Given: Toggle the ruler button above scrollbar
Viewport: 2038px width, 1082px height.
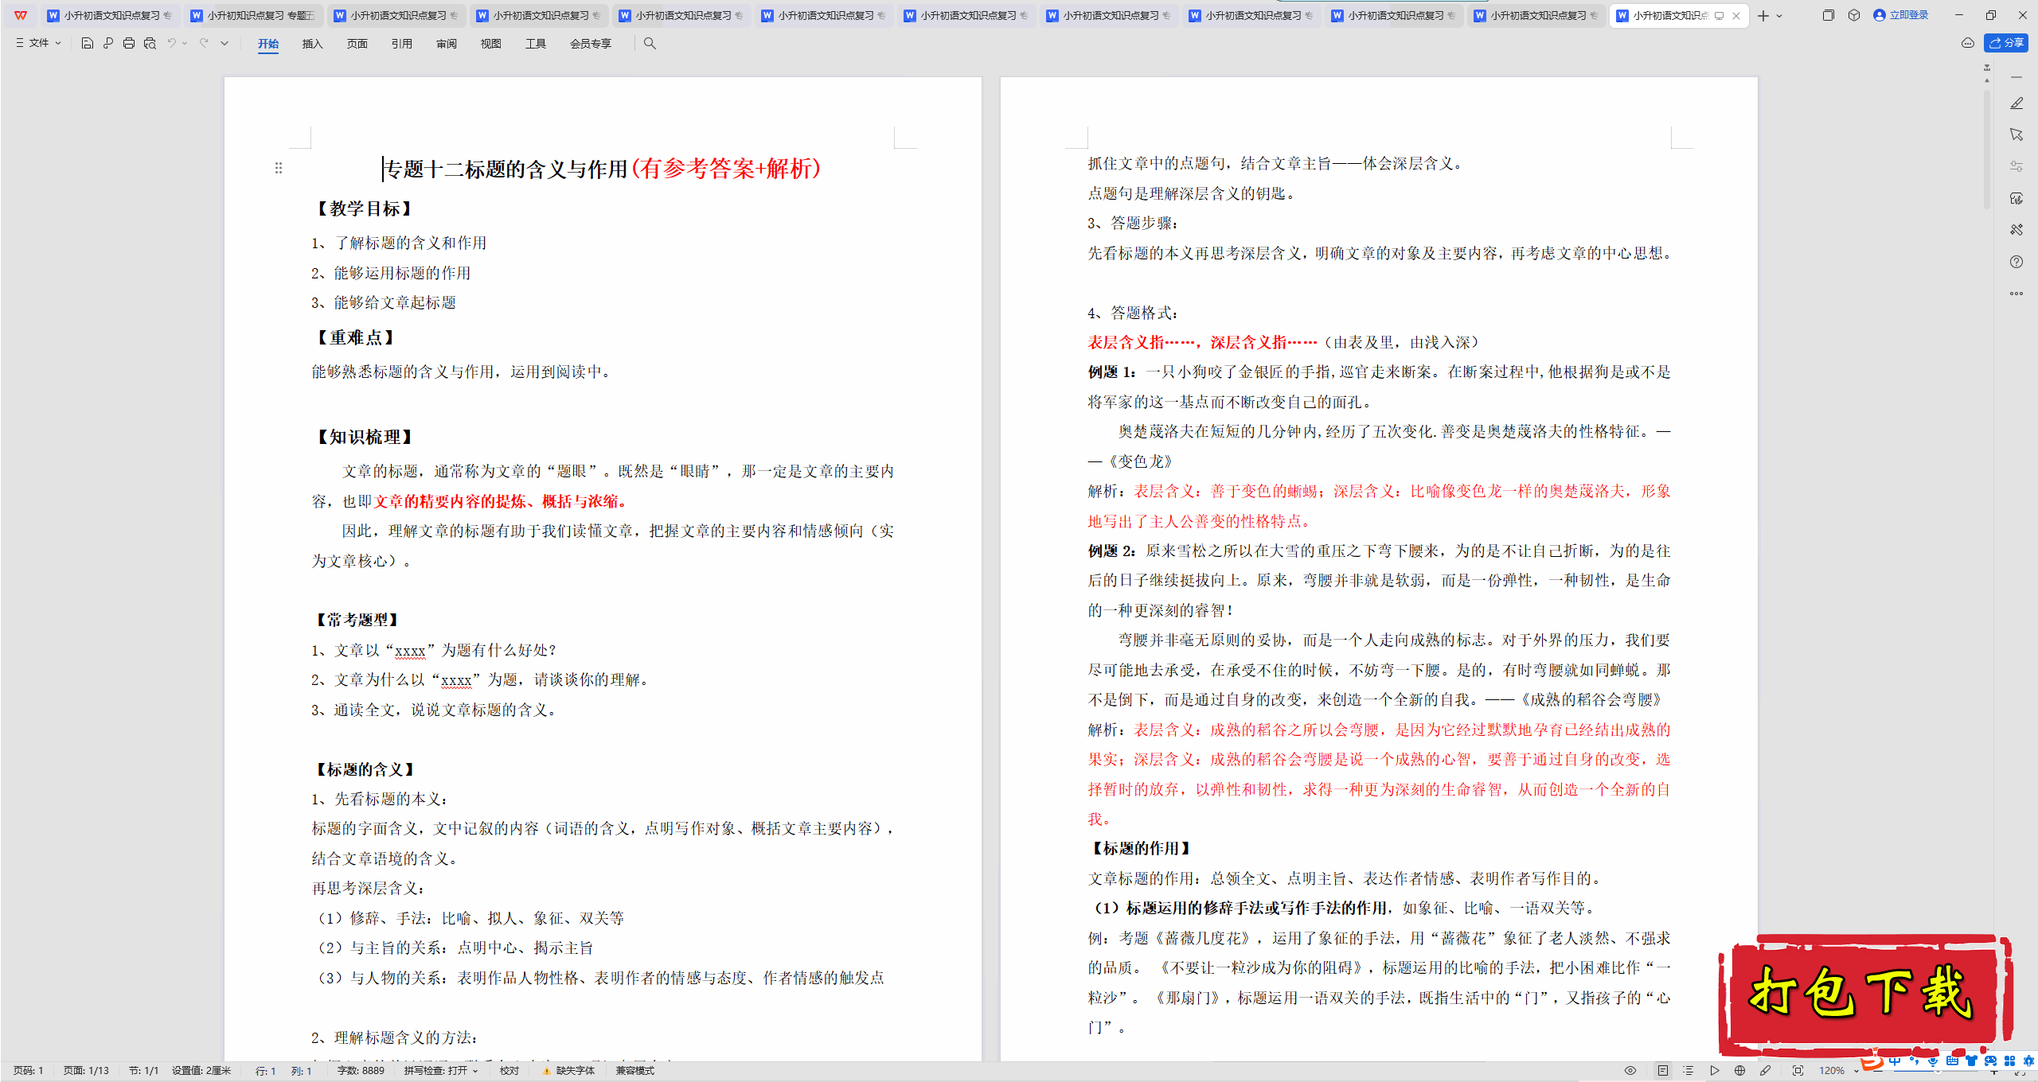Looking at the screenshot, I should tap(1987, 67).
